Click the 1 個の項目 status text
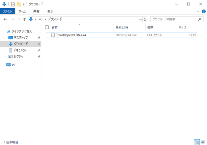The height and width of the screenshot is (145, 207). click(x=11, y=142)
